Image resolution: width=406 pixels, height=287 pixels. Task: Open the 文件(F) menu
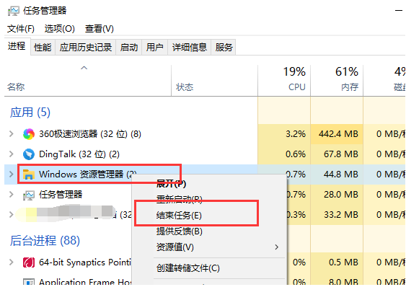coord(21,29)
